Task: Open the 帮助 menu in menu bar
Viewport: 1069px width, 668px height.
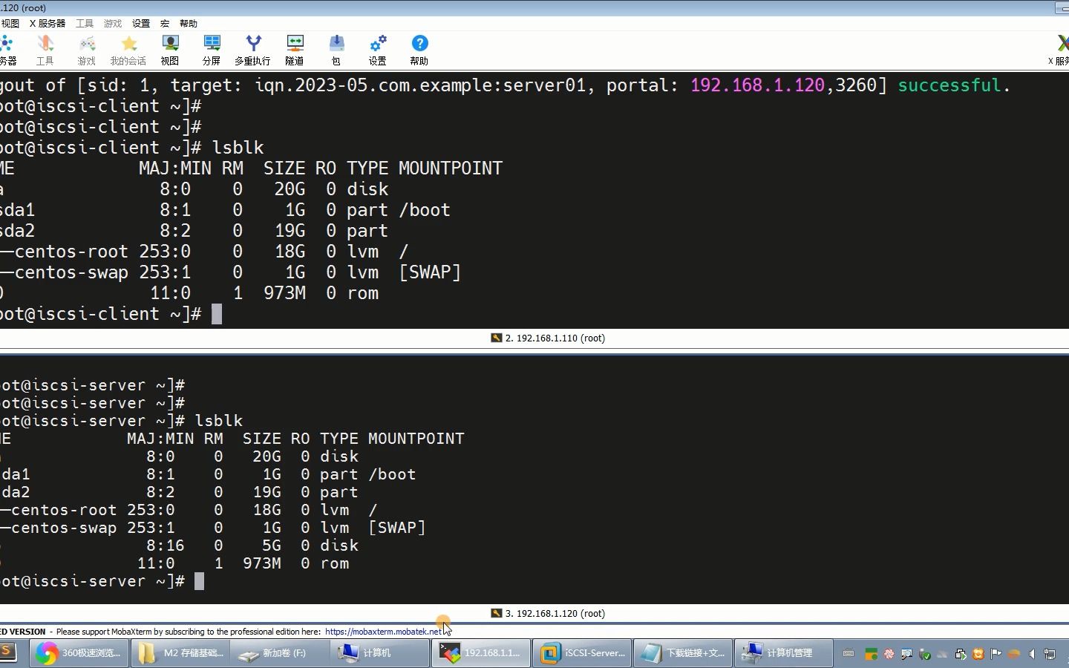Action: 189,24
